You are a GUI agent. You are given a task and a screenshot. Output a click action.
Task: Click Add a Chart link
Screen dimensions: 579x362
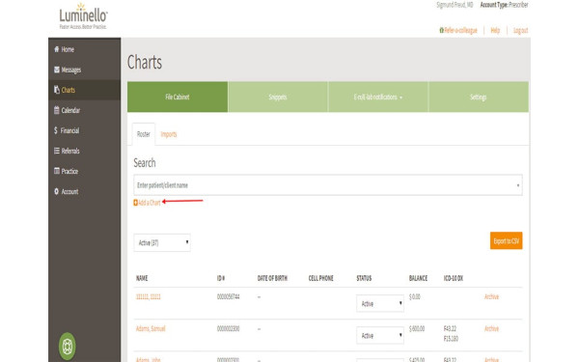(x=150, y=203)
